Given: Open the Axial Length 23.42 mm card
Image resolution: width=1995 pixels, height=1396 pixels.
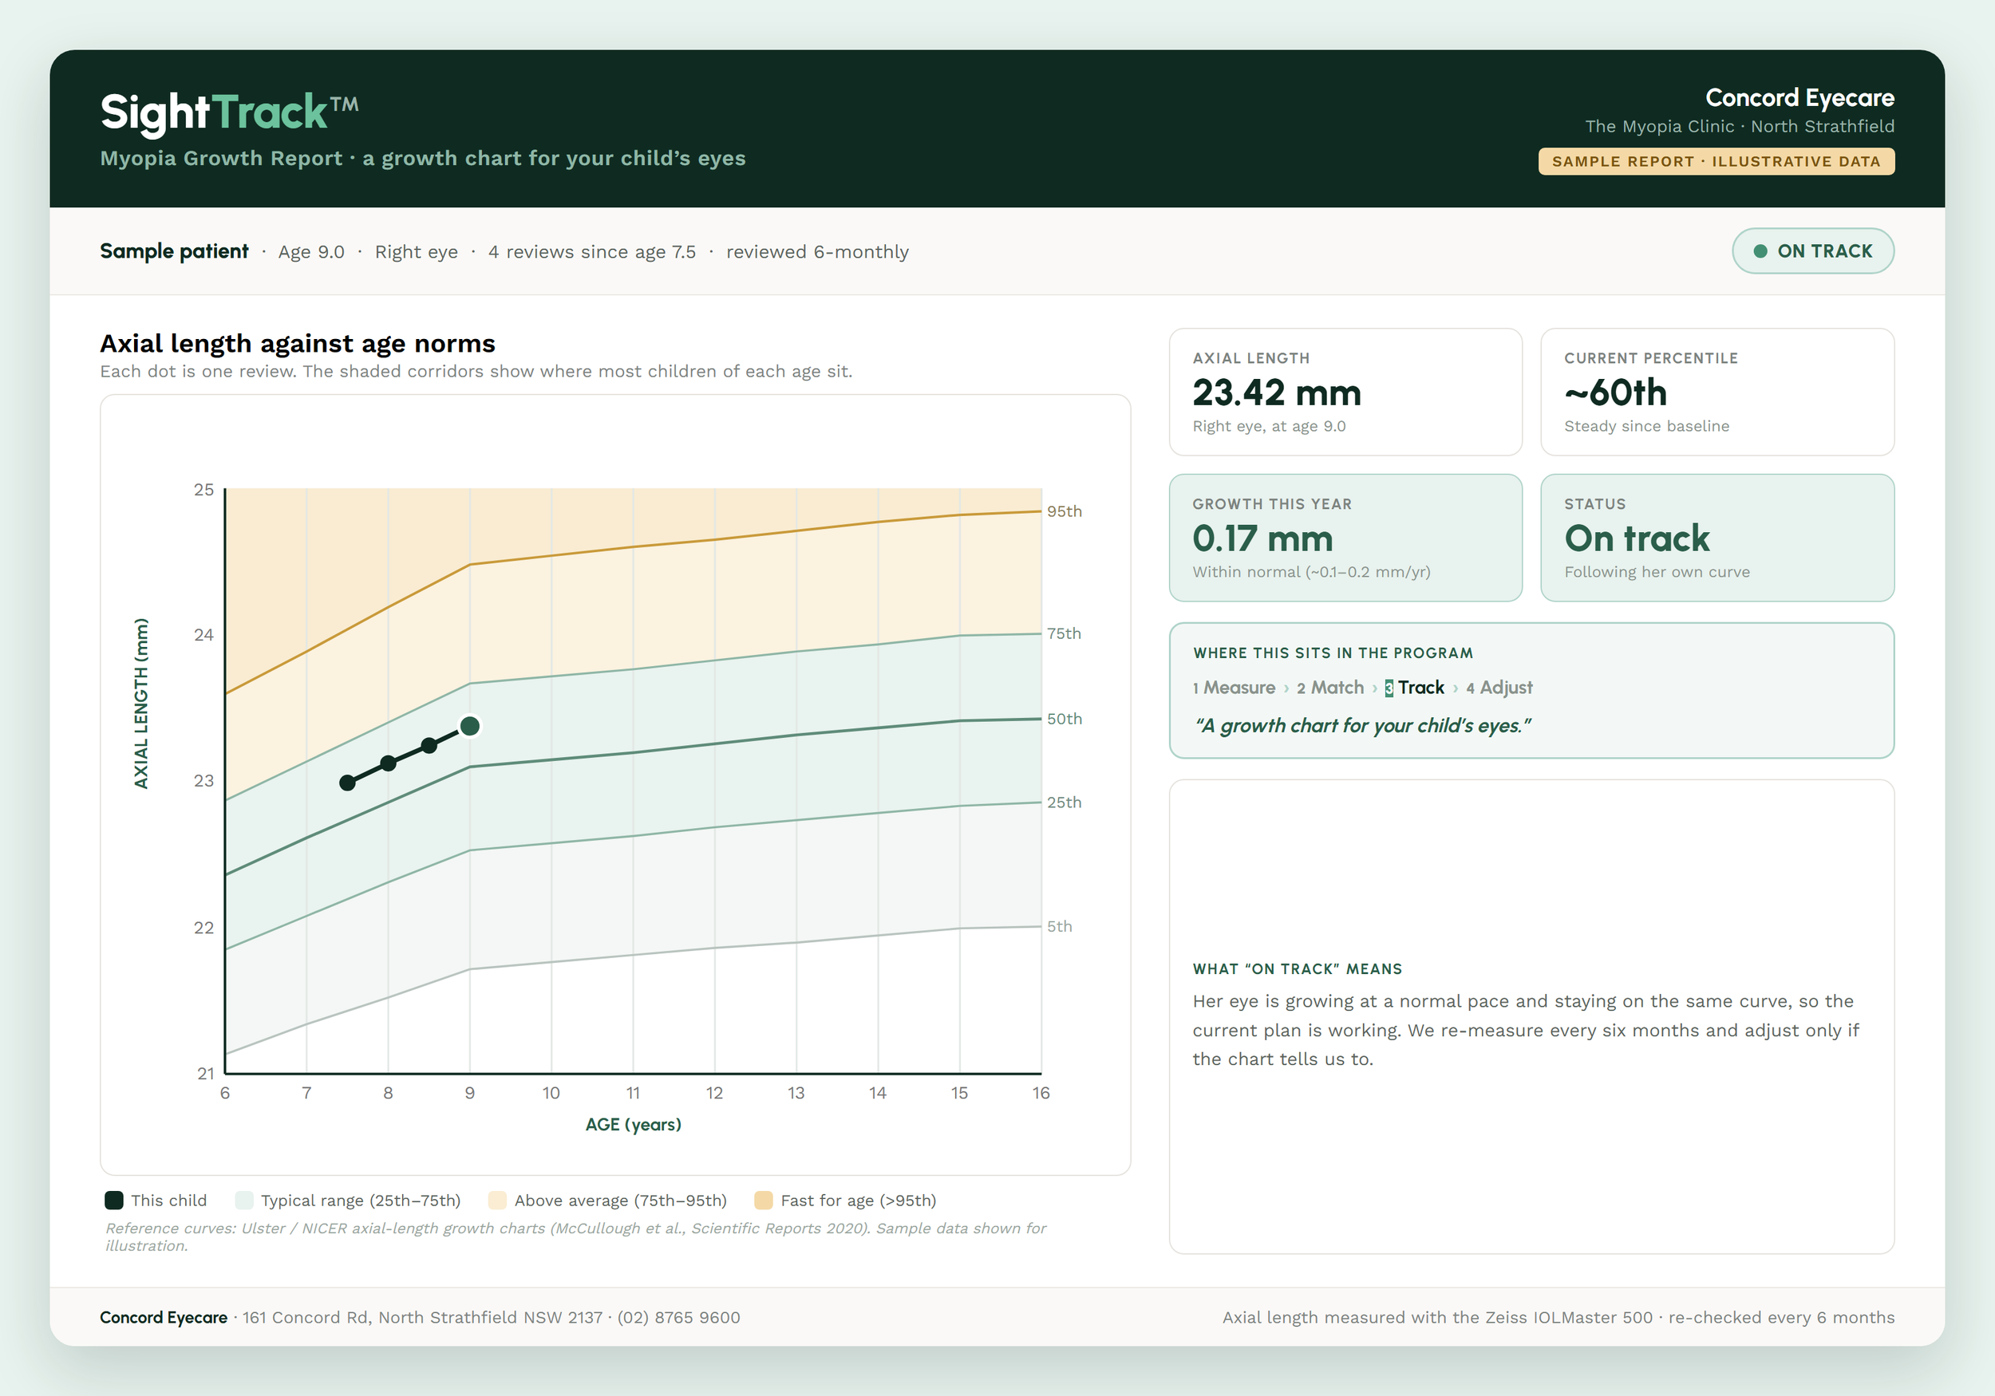Looking at the screenshot, I should [1345, 392].
